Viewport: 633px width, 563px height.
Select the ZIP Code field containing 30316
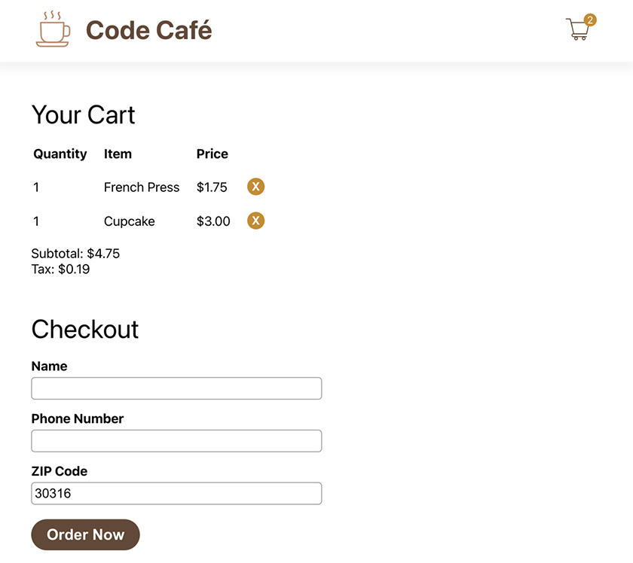pos(176,493)
